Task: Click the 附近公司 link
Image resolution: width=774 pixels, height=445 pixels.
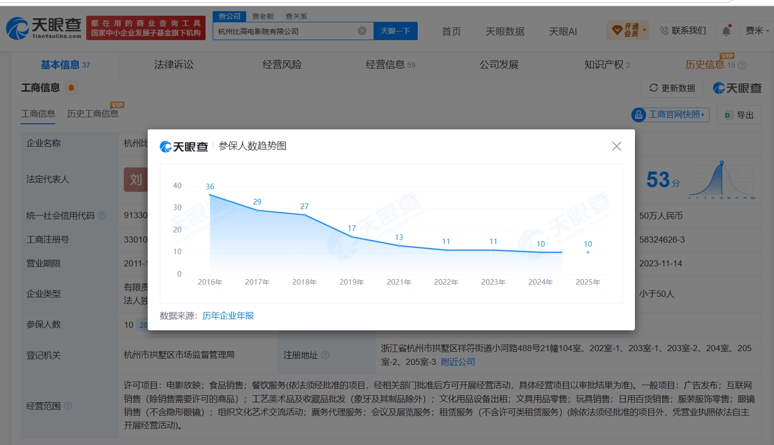Action: coord(458,362)
